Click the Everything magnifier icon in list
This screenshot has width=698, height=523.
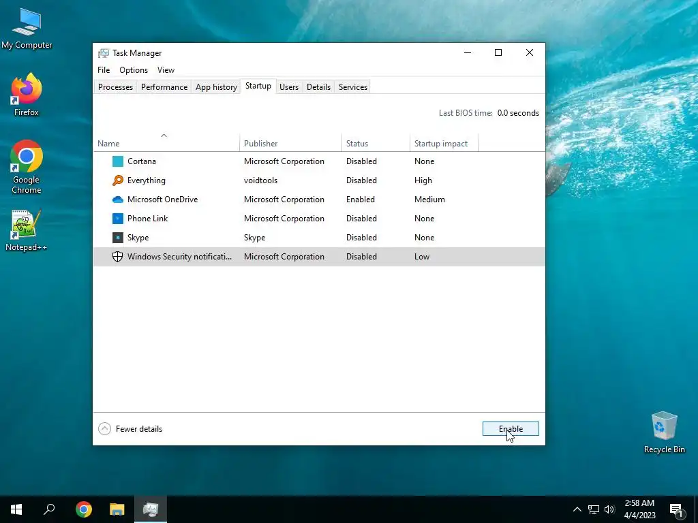(x=117, y=180)
